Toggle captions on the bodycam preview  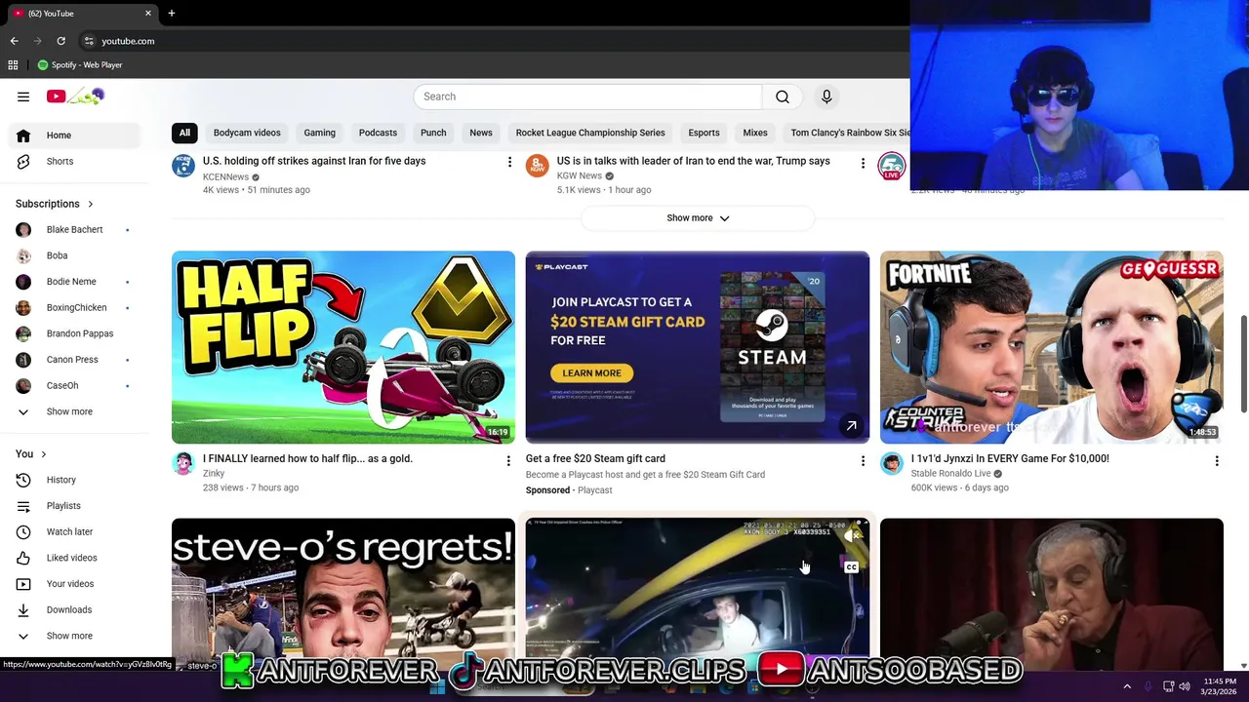tap(851, 567)
